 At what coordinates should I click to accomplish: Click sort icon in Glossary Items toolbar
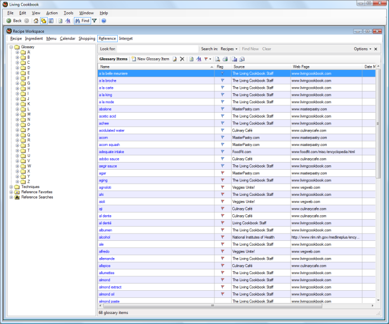[x=199, y=59]
